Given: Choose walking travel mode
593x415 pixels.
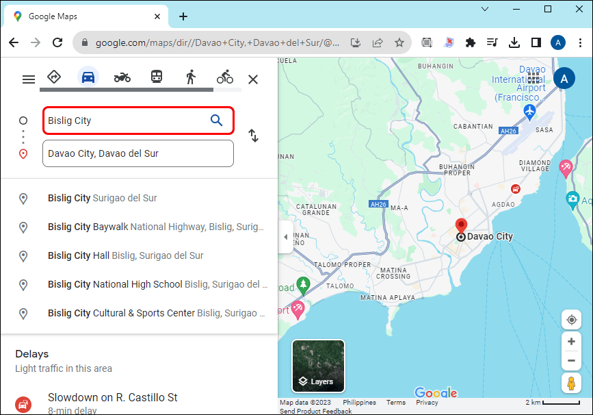Looking at the screenshot, I should point(191,77).
